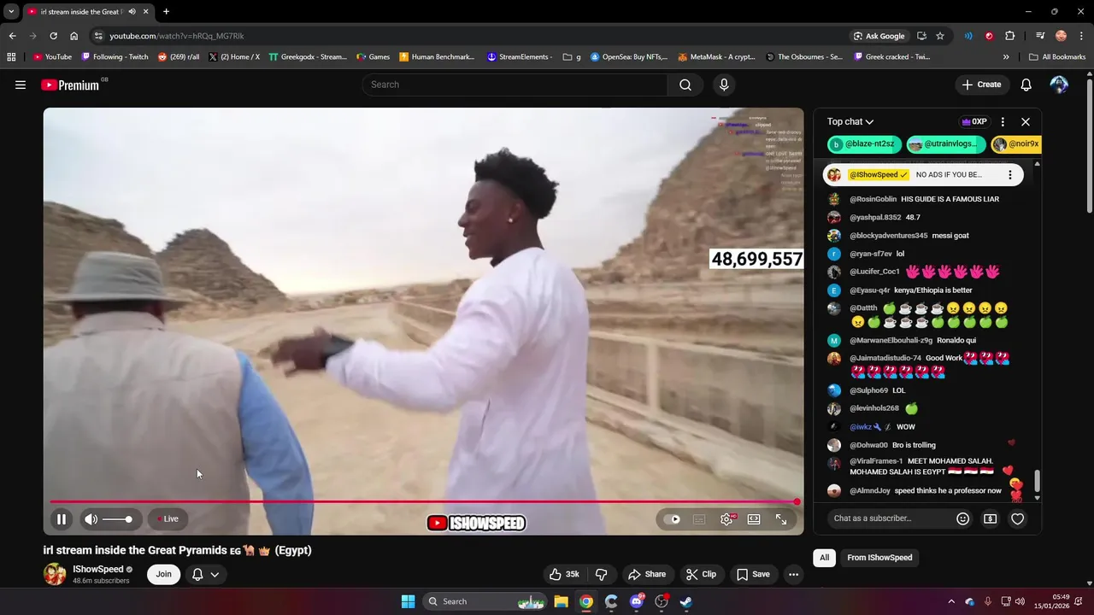
Task: Expand the Chrome tab search chevron
Action: tap(11, 11)
